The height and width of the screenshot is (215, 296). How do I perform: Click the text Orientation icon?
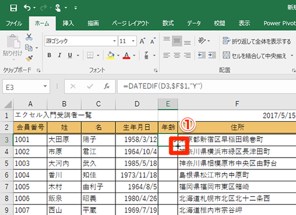coord(202,41)
